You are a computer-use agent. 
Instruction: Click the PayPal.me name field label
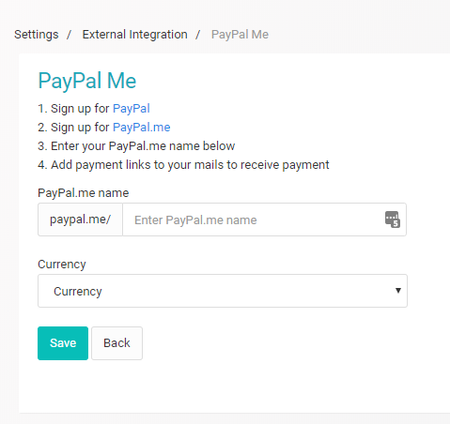click(84, 193)
